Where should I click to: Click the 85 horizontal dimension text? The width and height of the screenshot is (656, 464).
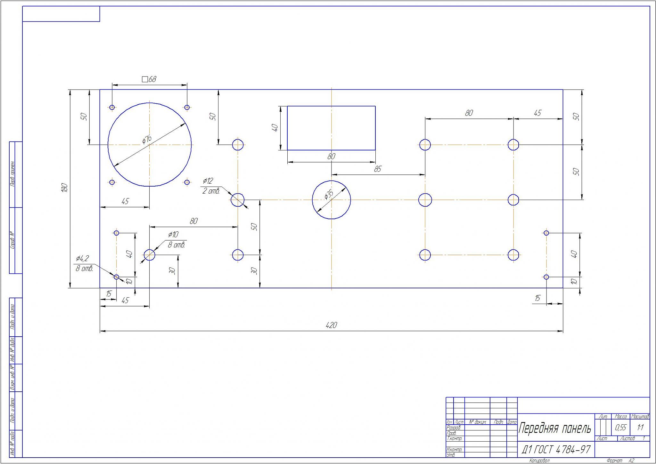[378, 169]
